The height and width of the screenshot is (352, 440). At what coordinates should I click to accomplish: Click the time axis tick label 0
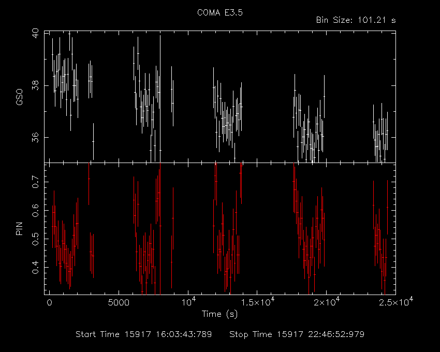[49, 303]
